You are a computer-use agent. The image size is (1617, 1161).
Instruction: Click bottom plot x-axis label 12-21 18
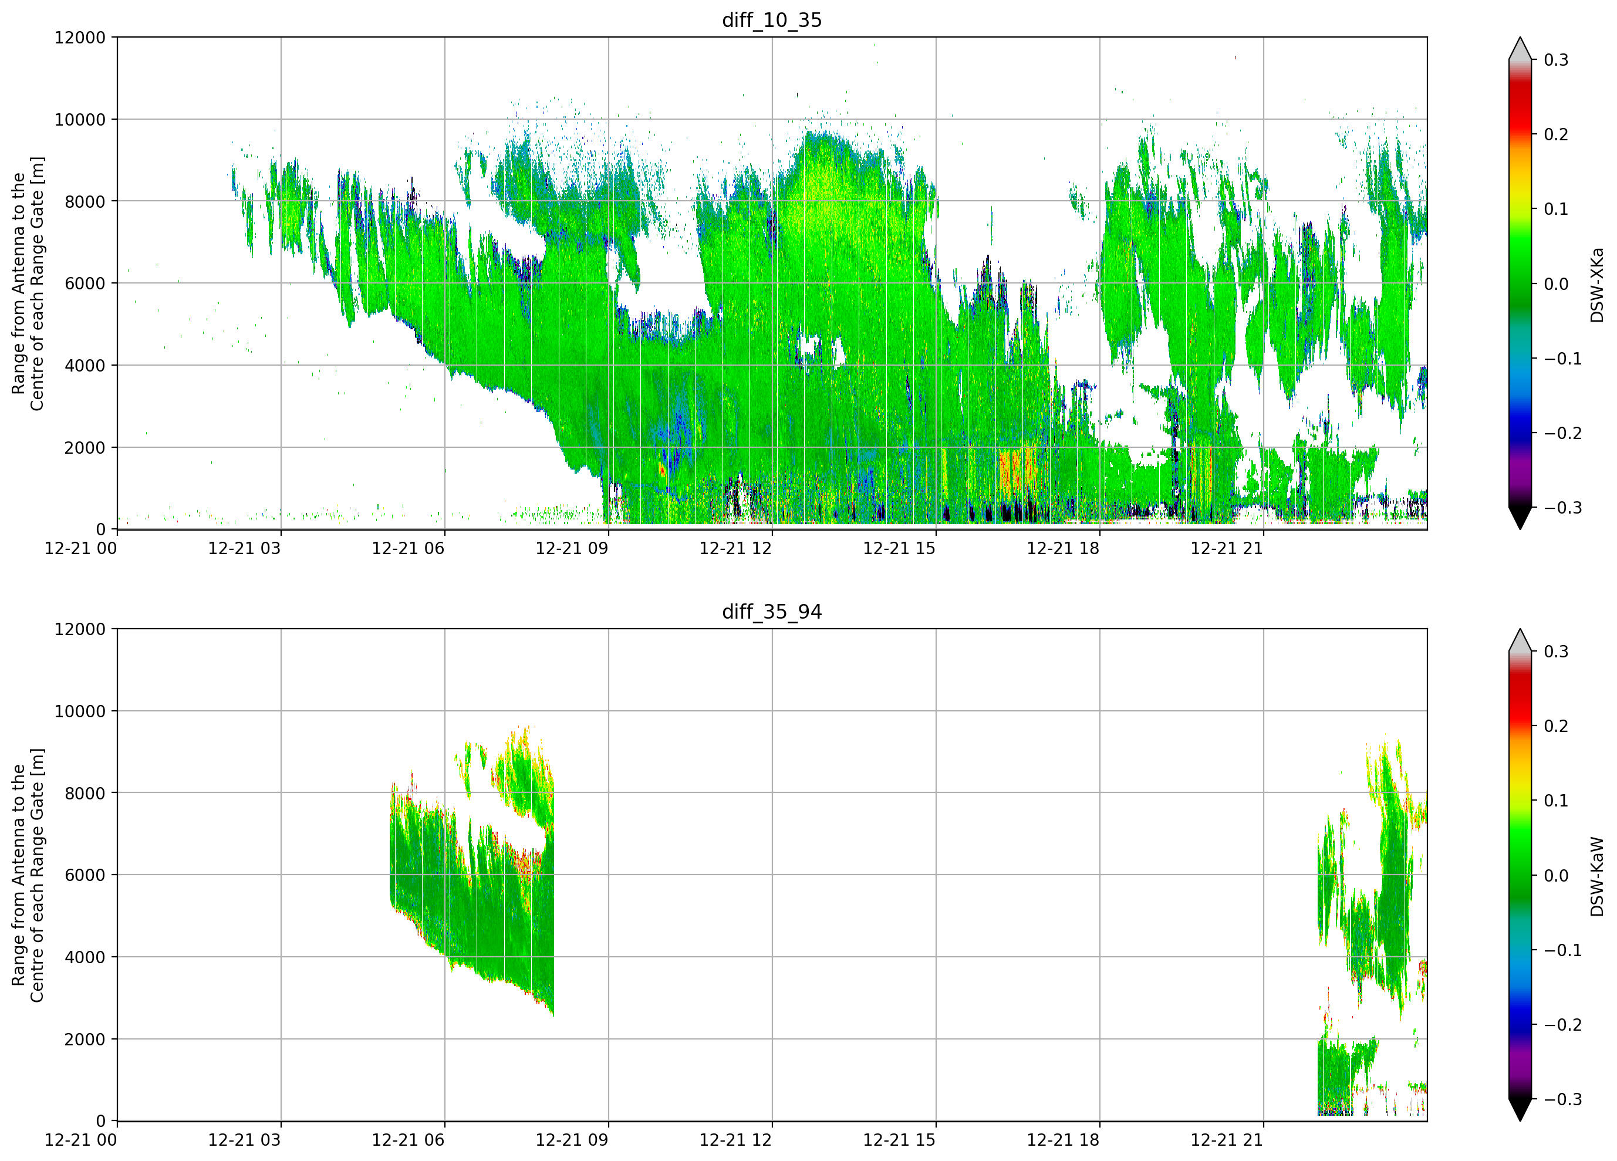pos(1063,1140)
